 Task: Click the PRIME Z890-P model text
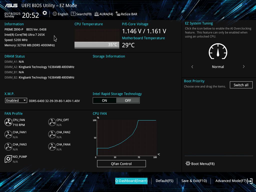coord(14,29)
